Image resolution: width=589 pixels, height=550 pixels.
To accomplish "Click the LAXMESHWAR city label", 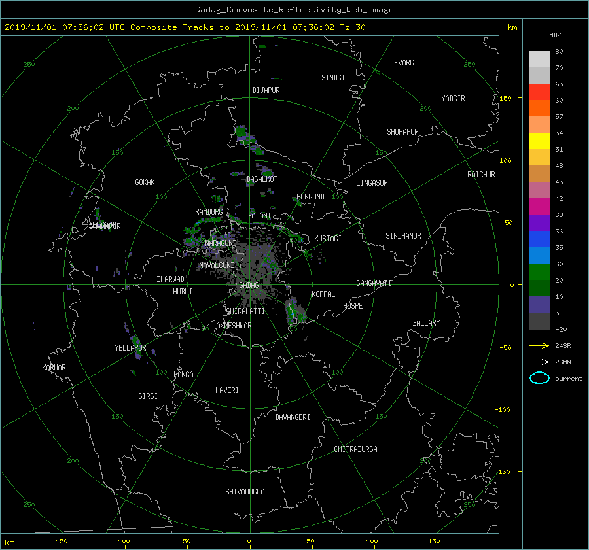I will click(x=232, y=326).
